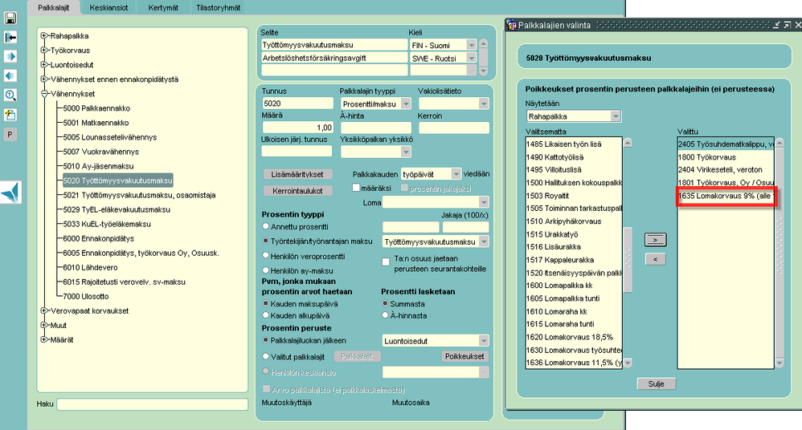
Task: Click the Selite language list scrollbar
Action: (x=483, y=58)
